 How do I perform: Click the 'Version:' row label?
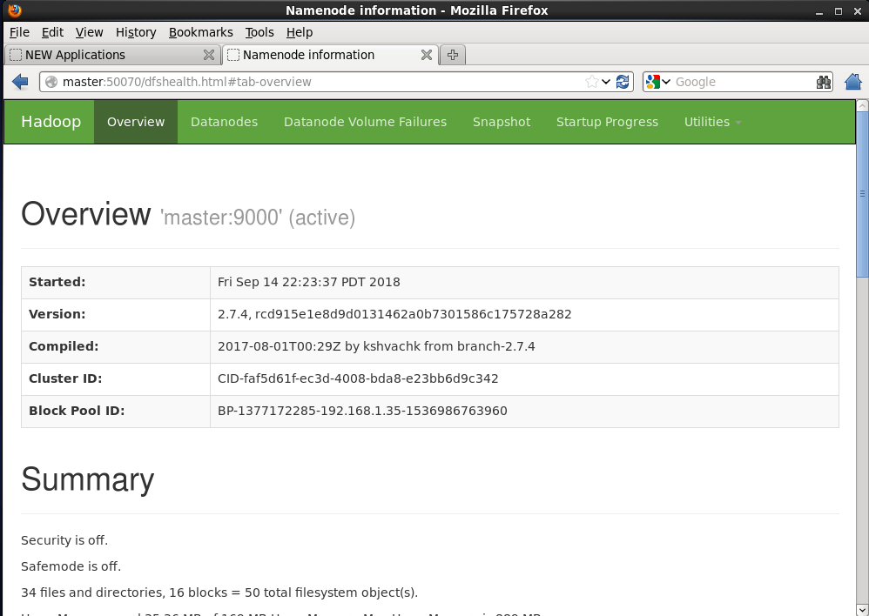point(57,314)
